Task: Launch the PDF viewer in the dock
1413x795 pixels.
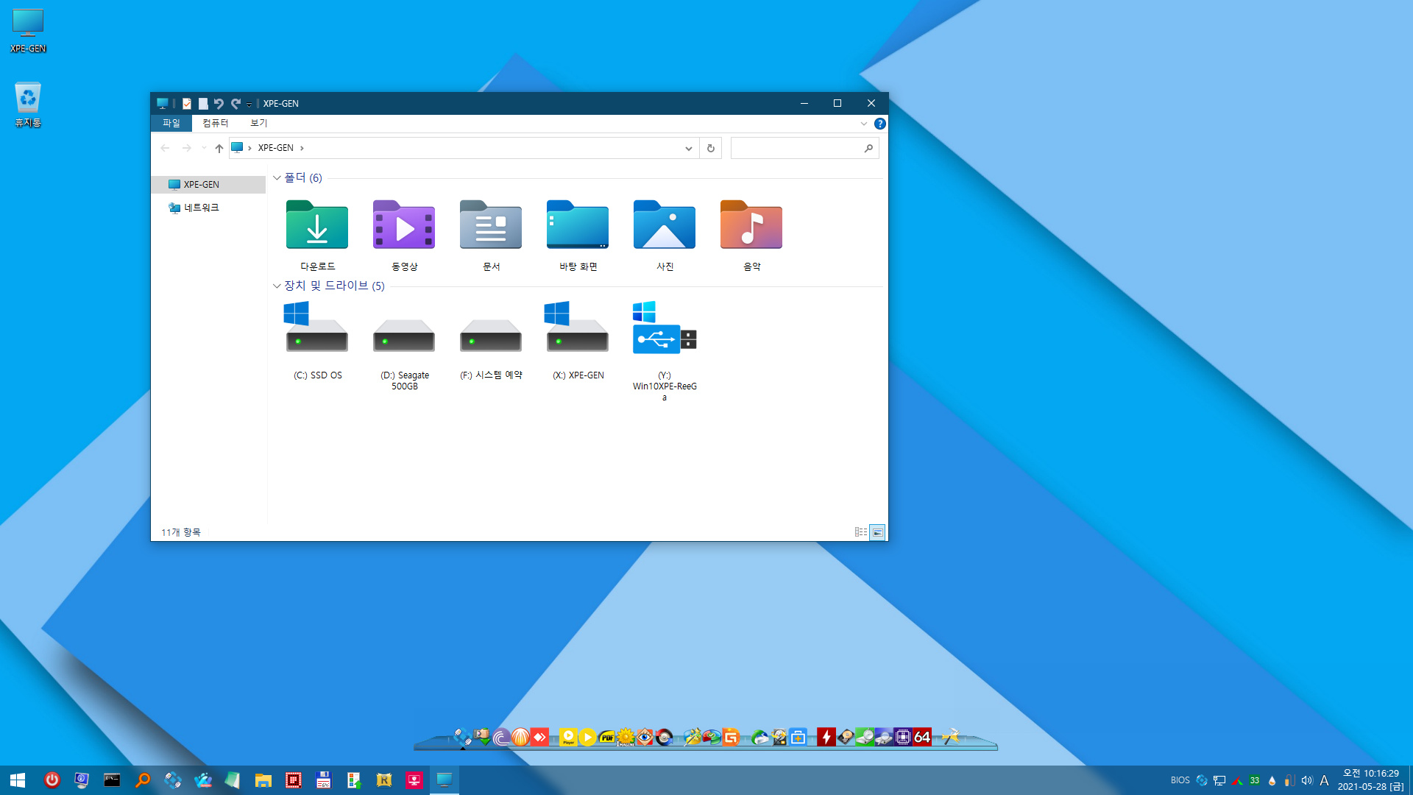Action: [x=607, y=737]
